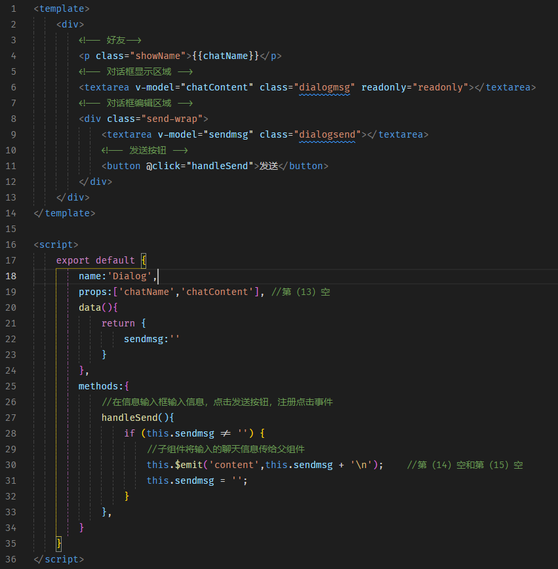The image size is (558, 569).
Task: Click the <div> tag on line 2
Action: 70,25
